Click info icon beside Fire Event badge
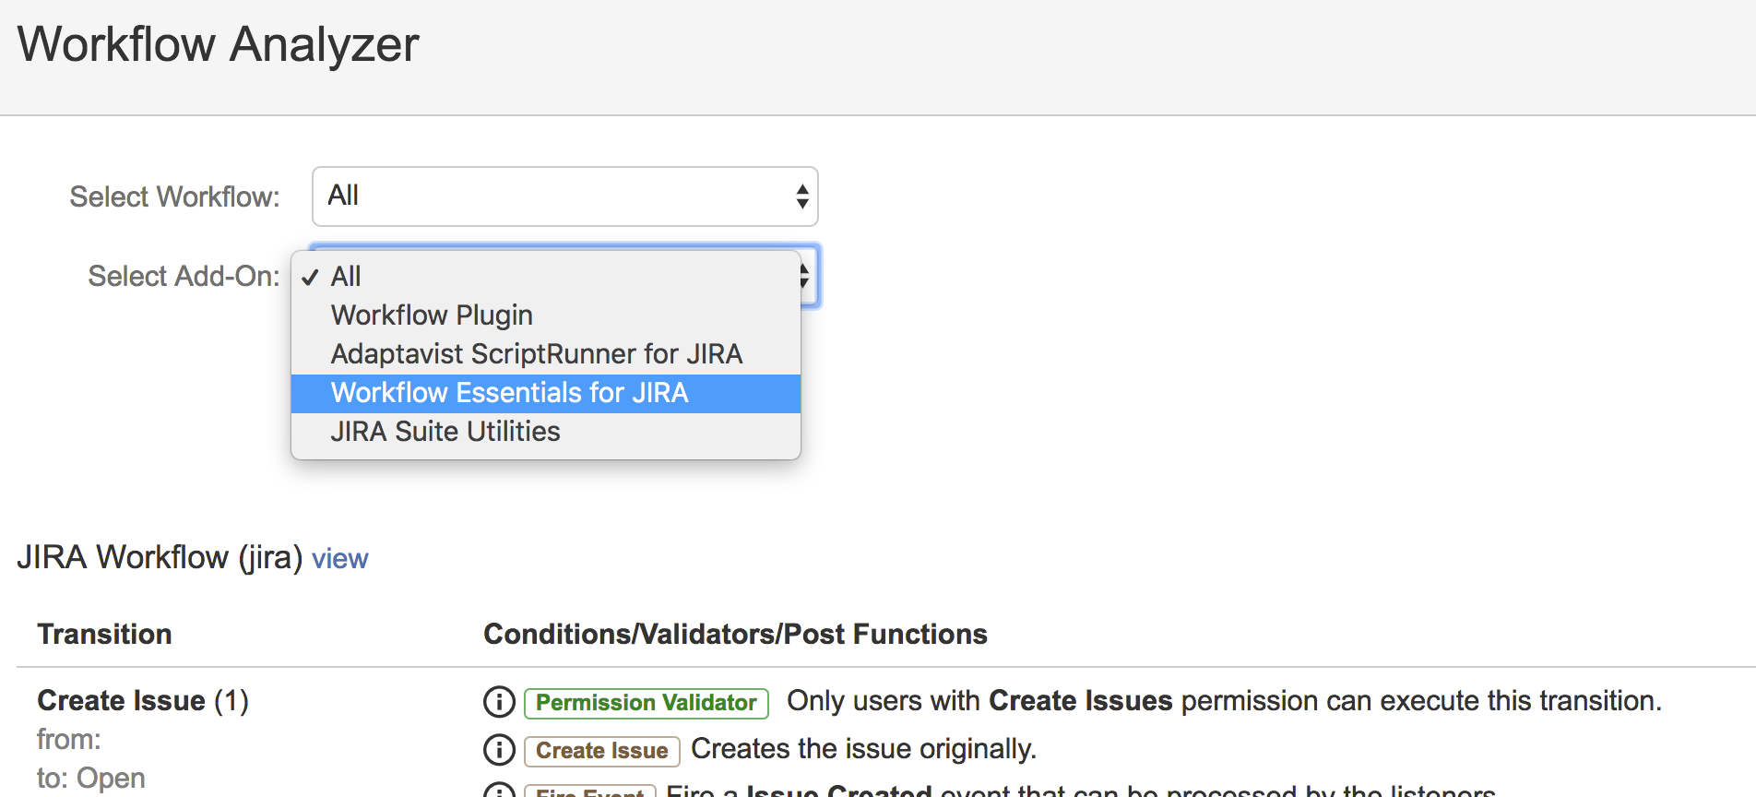1756x797 pixels. point(499,791)
